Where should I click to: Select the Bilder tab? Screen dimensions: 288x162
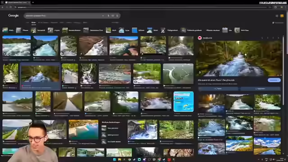point(33,22)
